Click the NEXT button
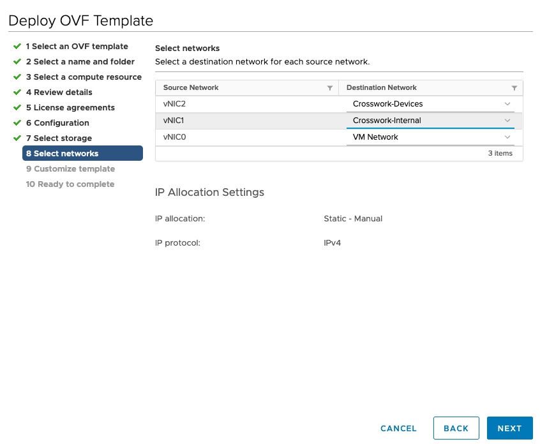 [510, 428]
